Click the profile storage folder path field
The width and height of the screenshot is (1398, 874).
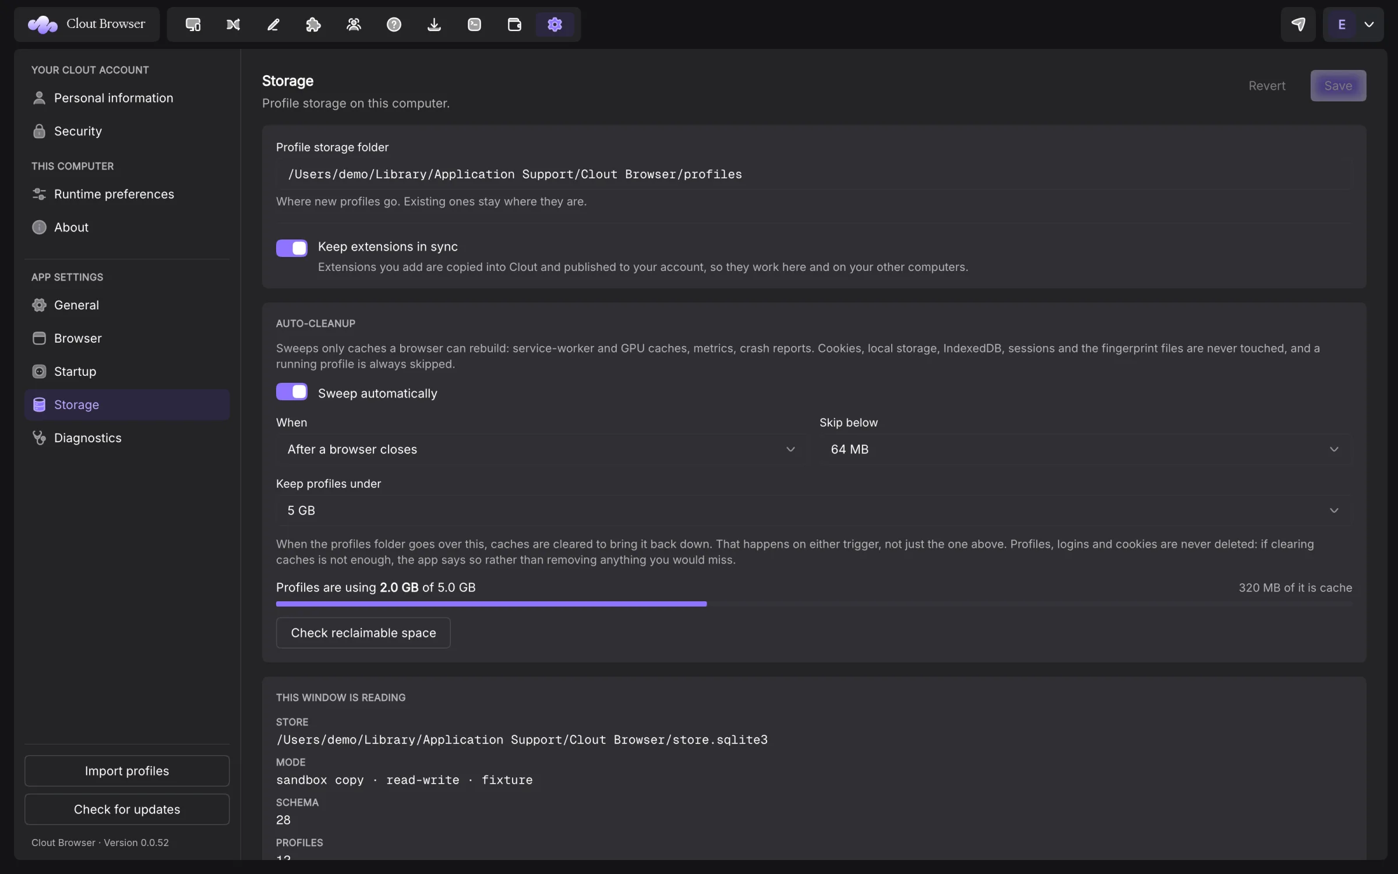coord(813,174)
